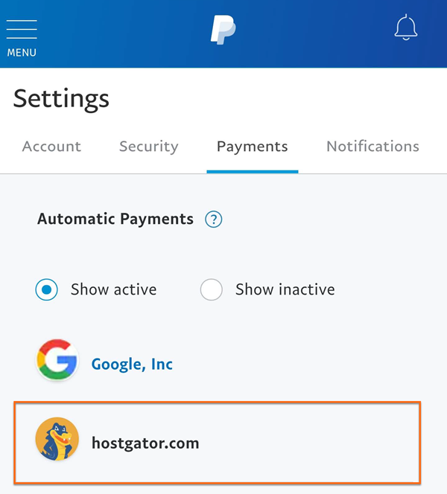The height and width of the screenshot is (494, 447).
Task: Open the hamburger MENU button
Action: click(x=22, y=39)
